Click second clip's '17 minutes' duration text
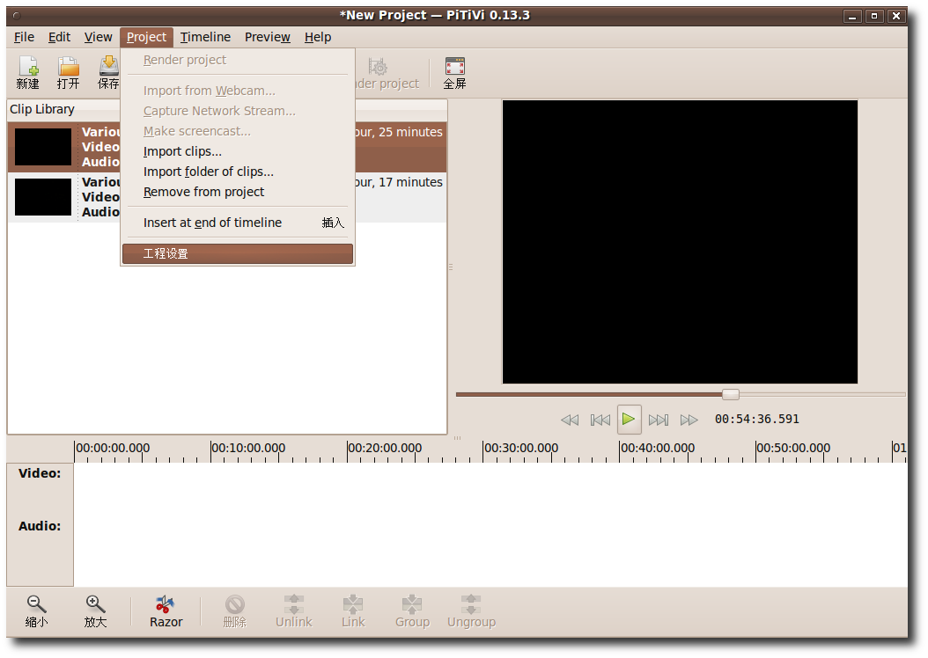 click(x=410, y=182)
